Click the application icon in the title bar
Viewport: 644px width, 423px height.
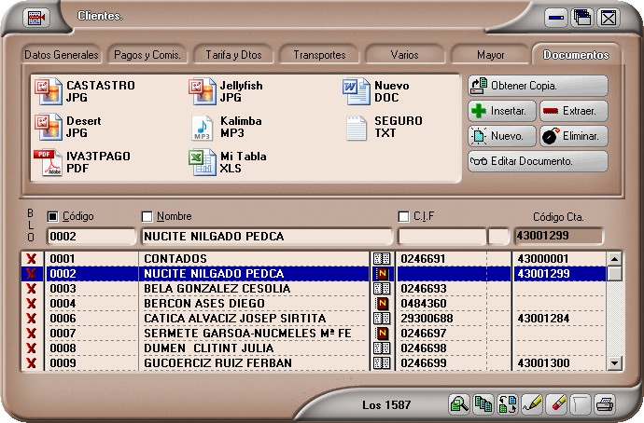[36, 17]
